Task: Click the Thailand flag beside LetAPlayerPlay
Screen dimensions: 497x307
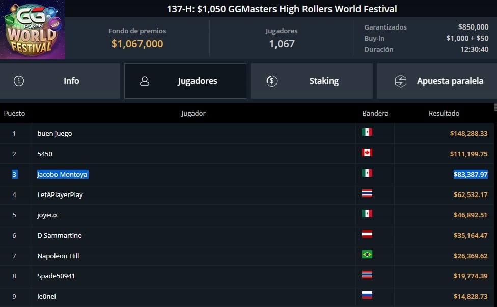Action: [367, 193]
